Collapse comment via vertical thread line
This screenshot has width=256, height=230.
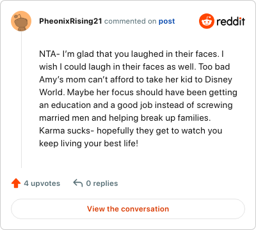coord(21,100)
